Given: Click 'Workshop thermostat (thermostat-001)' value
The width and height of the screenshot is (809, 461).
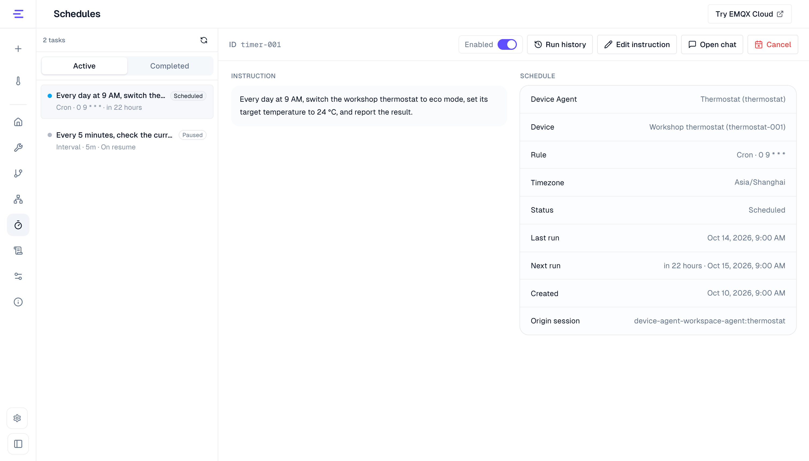Looking at the screenshot, I should click(717, 127).
